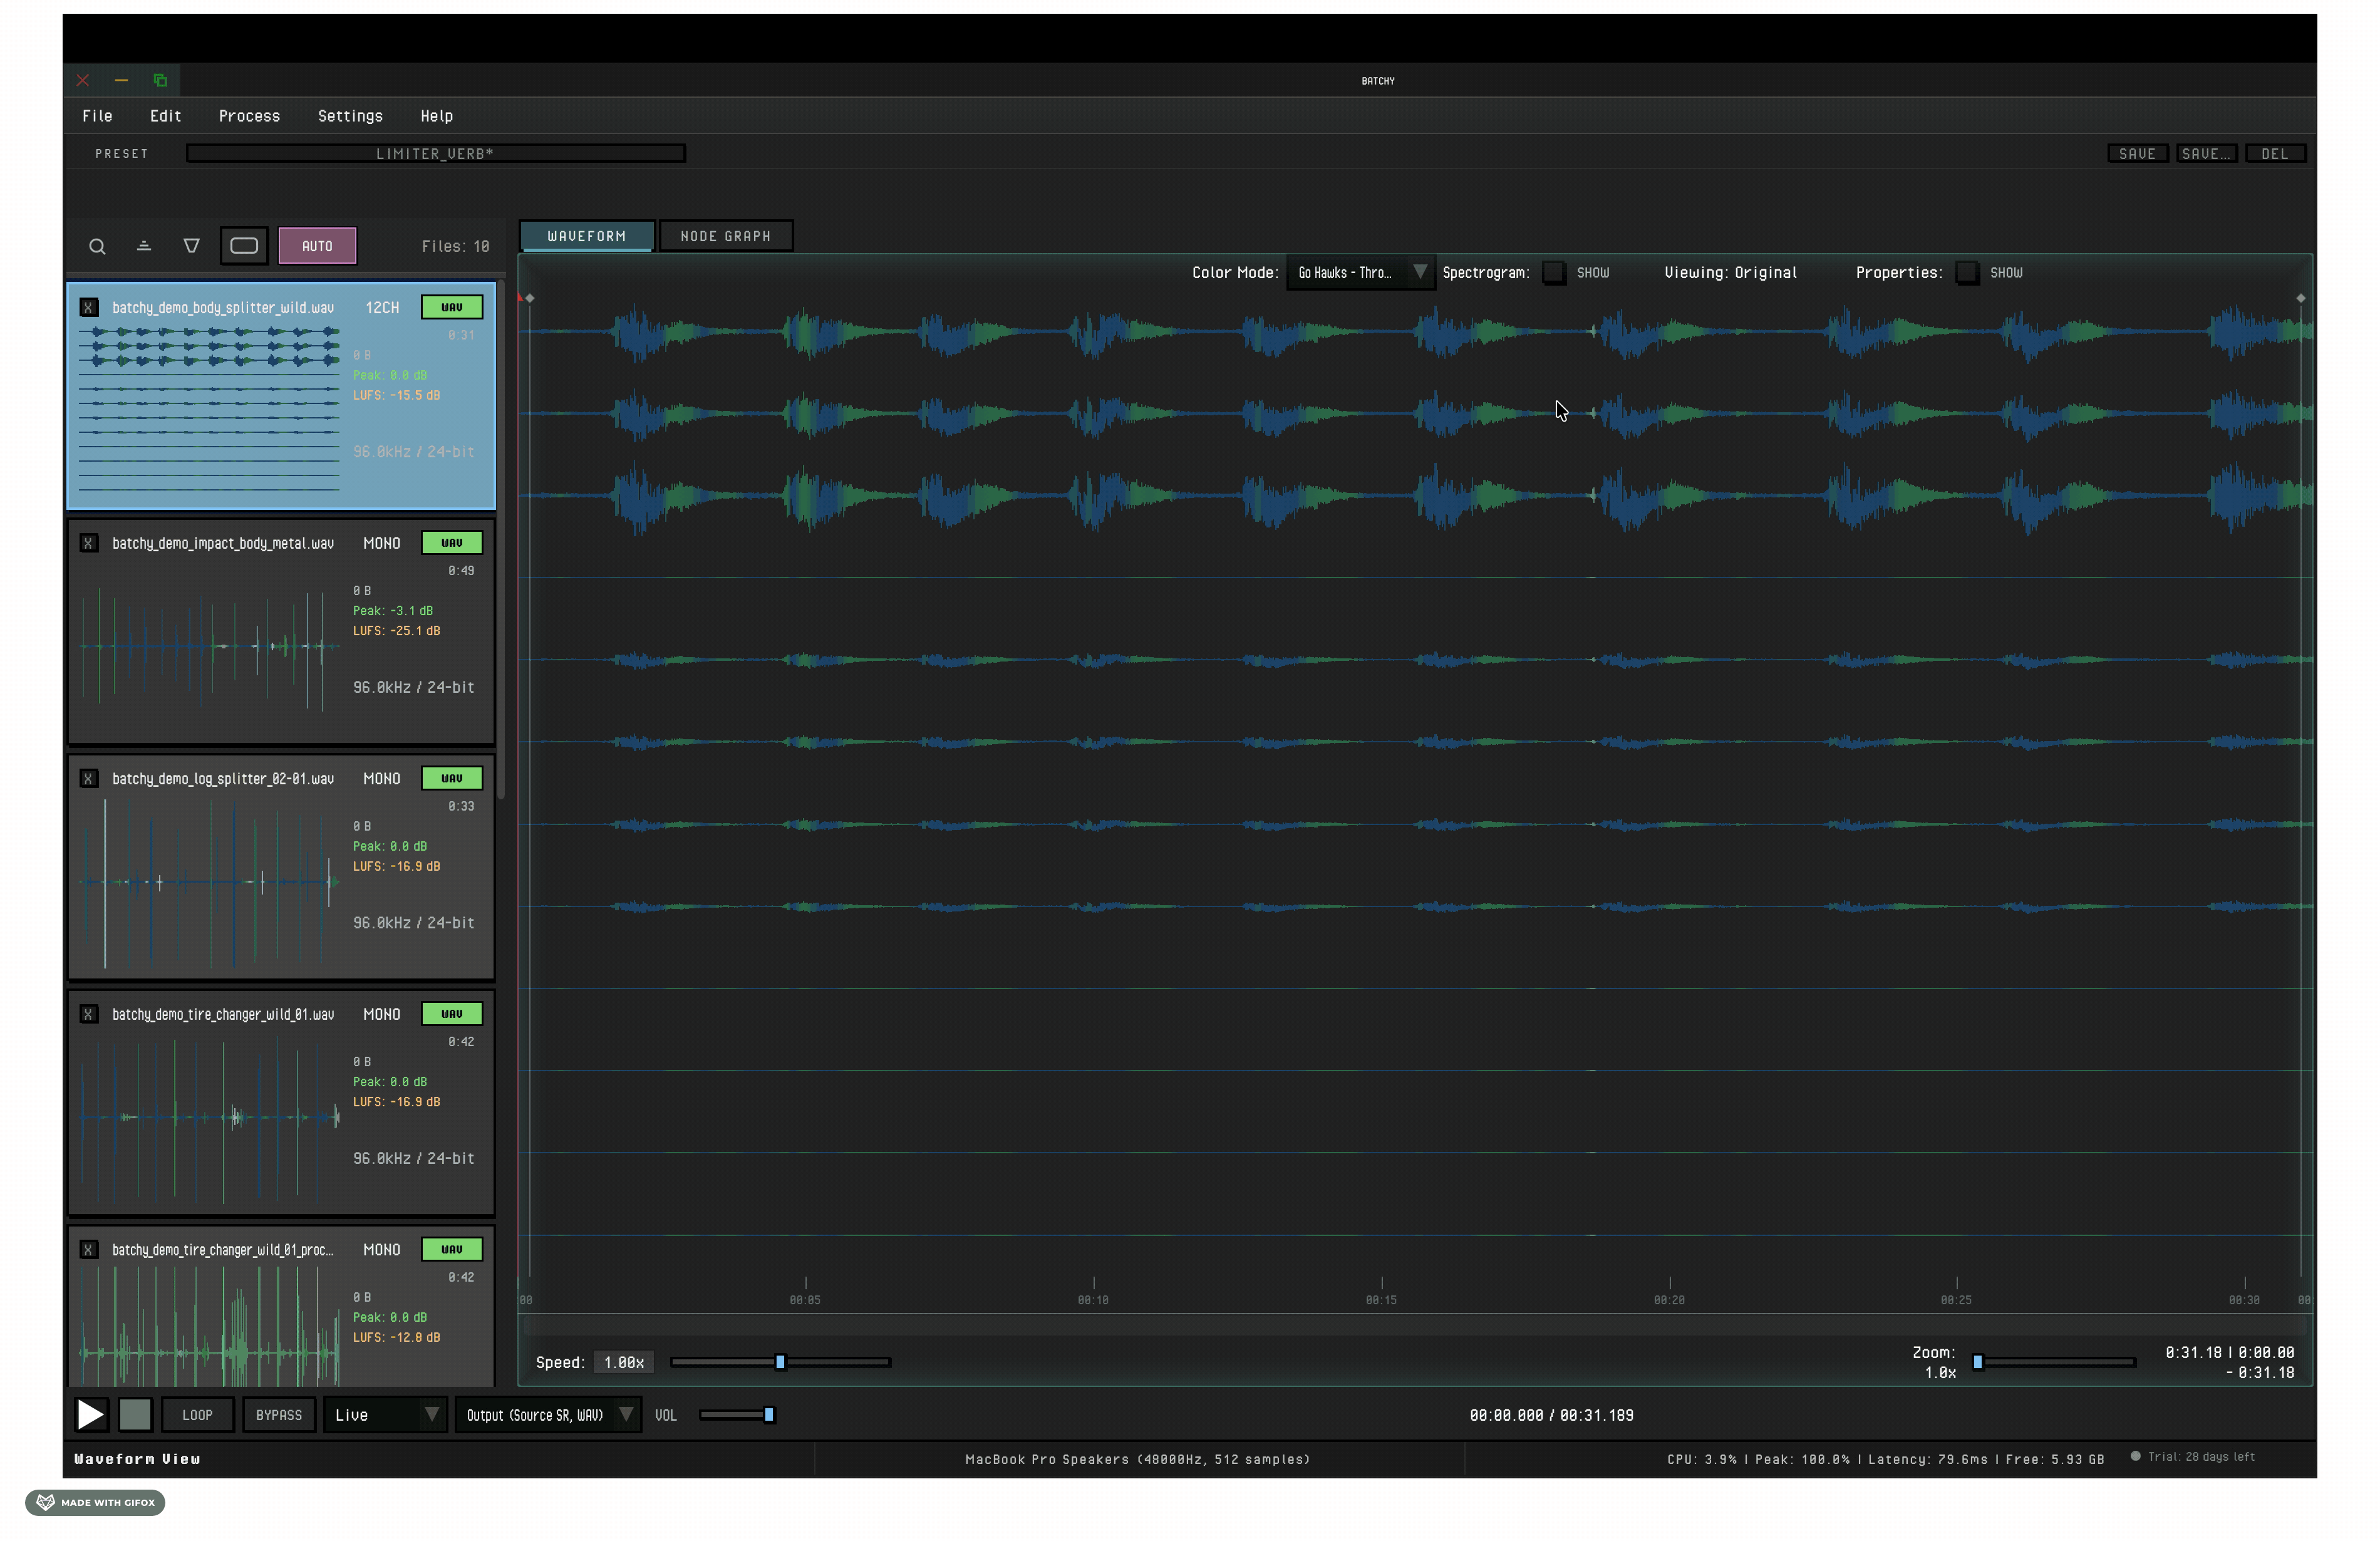Toggle AUTO mode in the file panel
This screenshot has width=2380, height=1541.
click(x=317, y=245)
